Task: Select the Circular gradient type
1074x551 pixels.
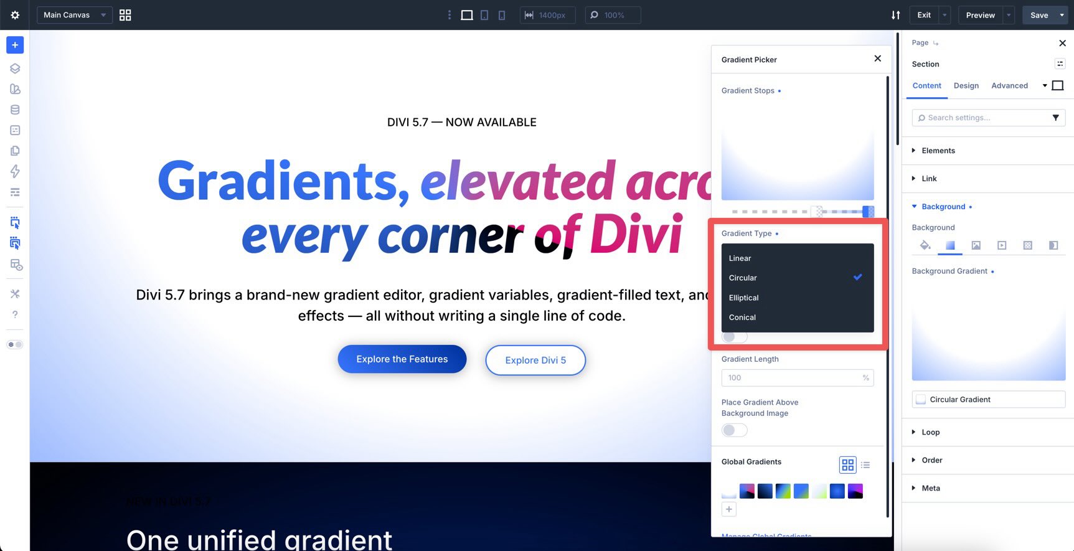Action: pos(798,278)
